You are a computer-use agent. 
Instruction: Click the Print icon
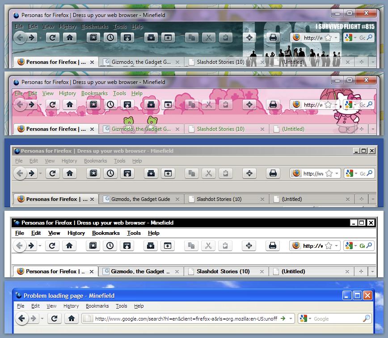[272, 38]
